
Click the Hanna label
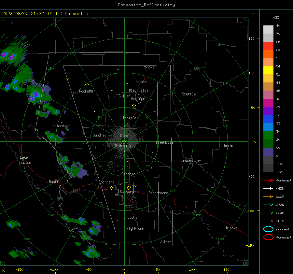click(x=228, y=145)
